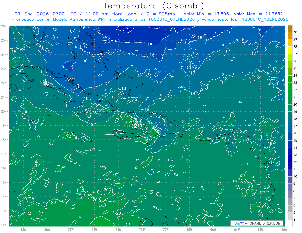Click the valid-until time "1800UTC_10ENE2026"

265,19
